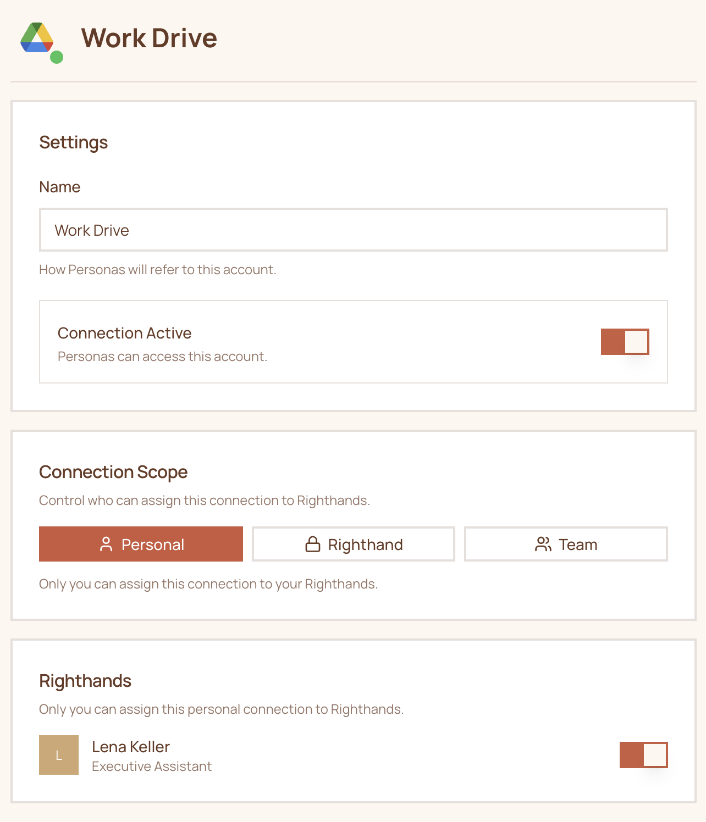Select the Personal connection scope
The height and width of the screenshot is (822, 706).
pyautogui.click(x=141, y=544)
